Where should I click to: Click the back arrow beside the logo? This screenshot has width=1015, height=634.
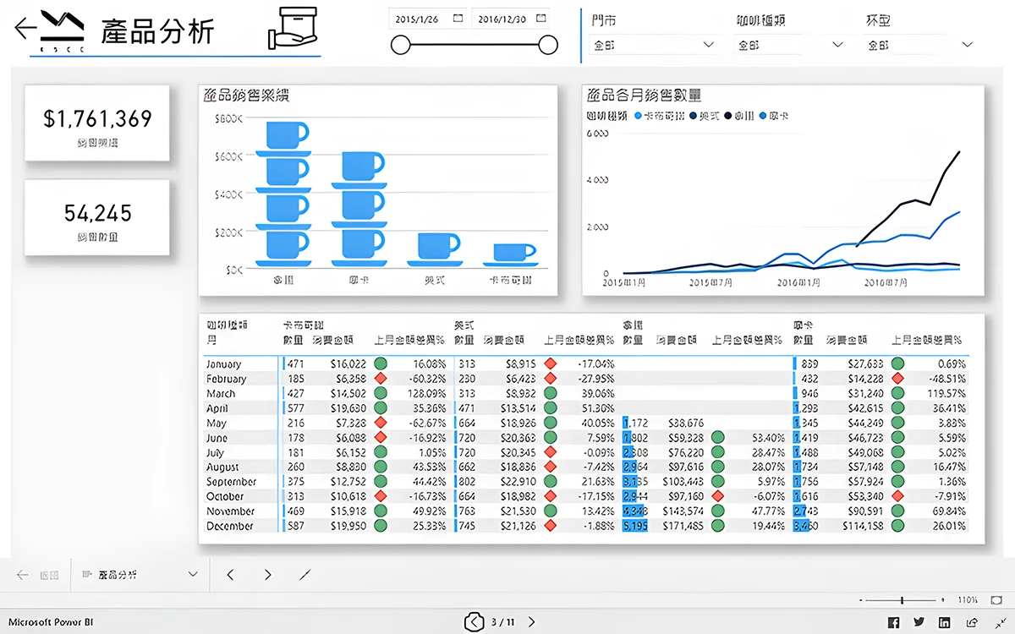tap(25, 29)
